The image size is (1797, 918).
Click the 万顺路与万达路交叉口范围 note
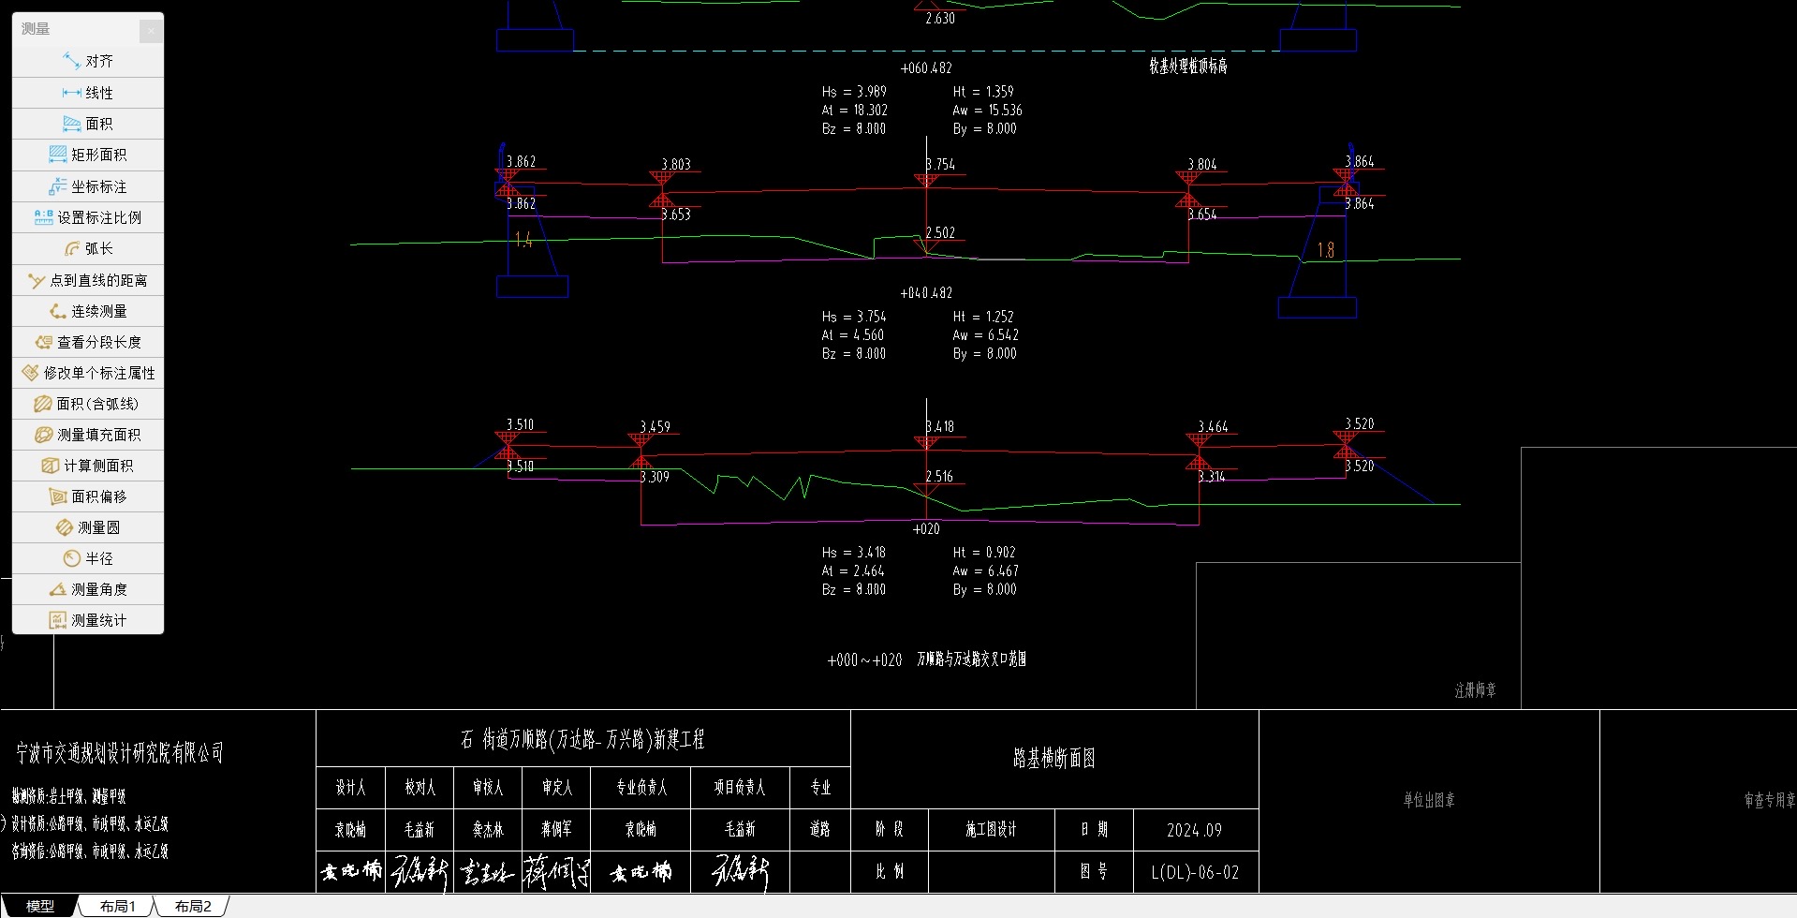tap(971, 659)
